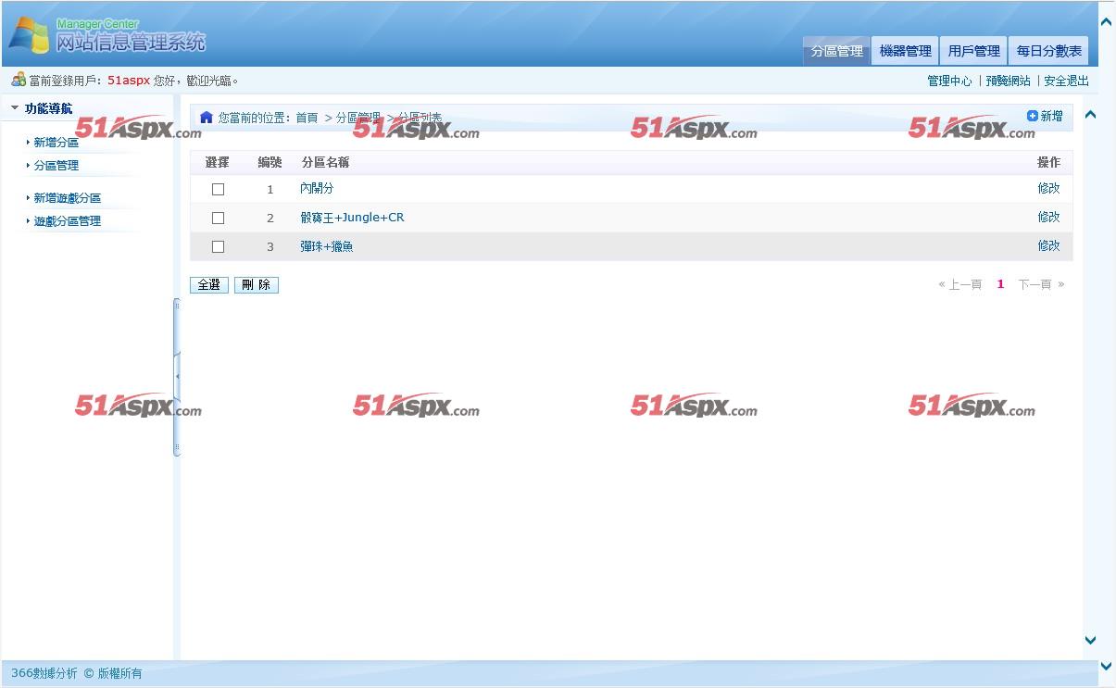This screenshot has width=1116, height=688.
Task: Click the content frame scroll-down chevron
Action: point(1090,640)
